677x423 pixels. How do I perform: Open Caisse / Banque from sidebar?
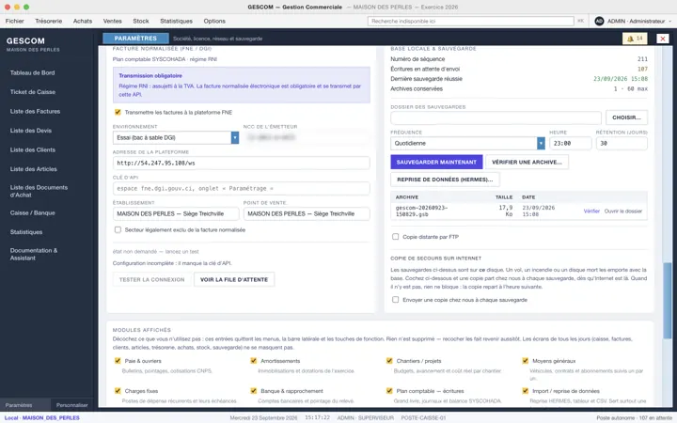tap(32, 212)
